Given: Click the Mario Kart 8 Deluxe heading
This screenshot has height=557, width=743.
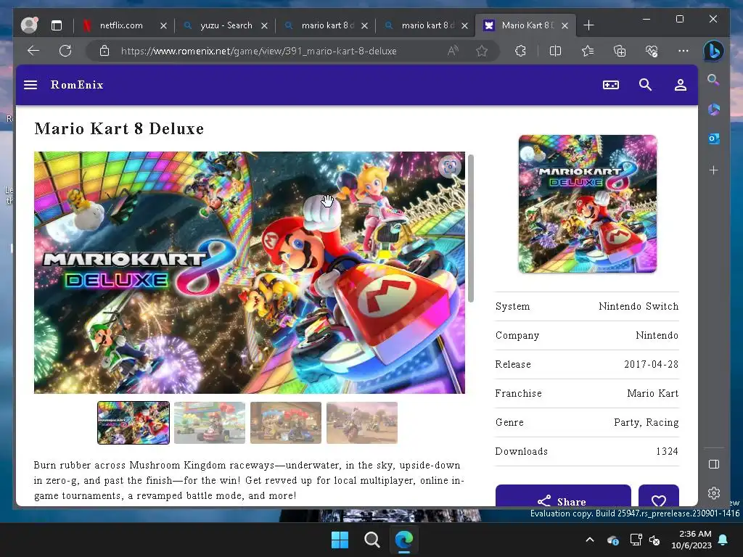Looking at the screenshot, I should 119,129.
